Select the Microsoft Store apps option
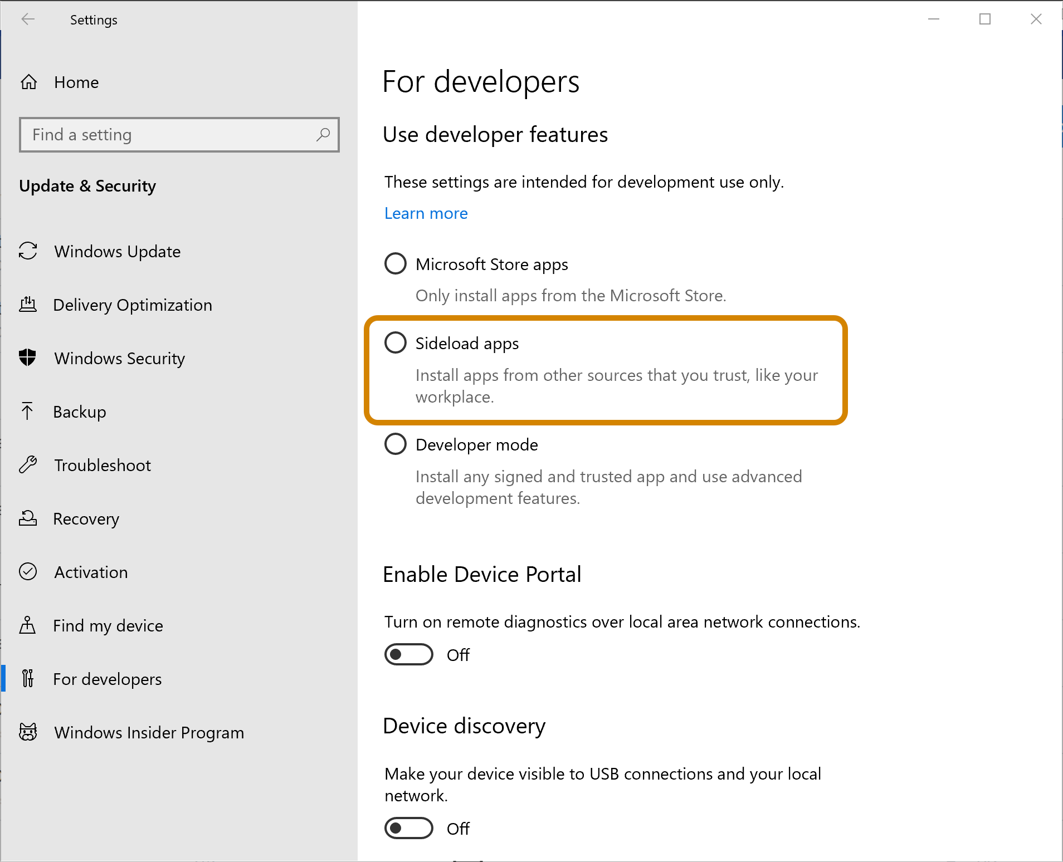The height and width of the screenshot is (862, 1063). pyautogui.click(x=396, y=264)
